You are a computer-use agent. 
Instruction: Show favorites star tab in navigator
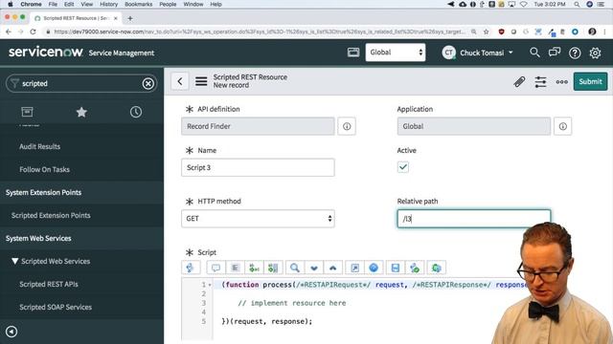click(81, 112)
